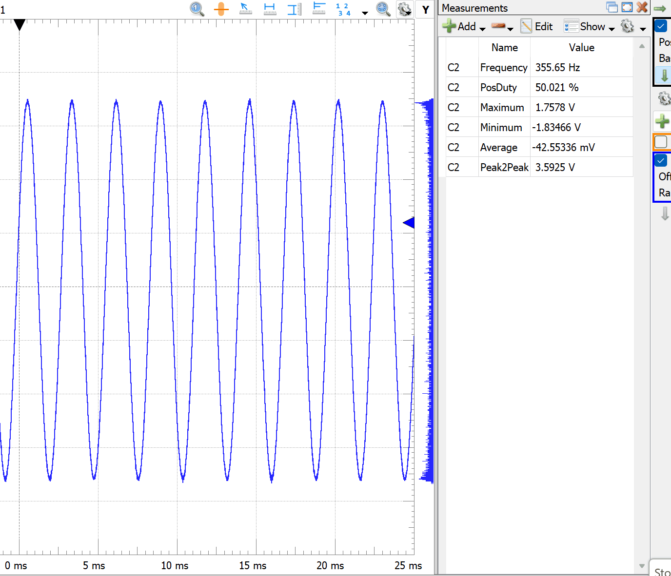Click the black trigger position marker at top
Screen dimensions: 671x576
19,25
